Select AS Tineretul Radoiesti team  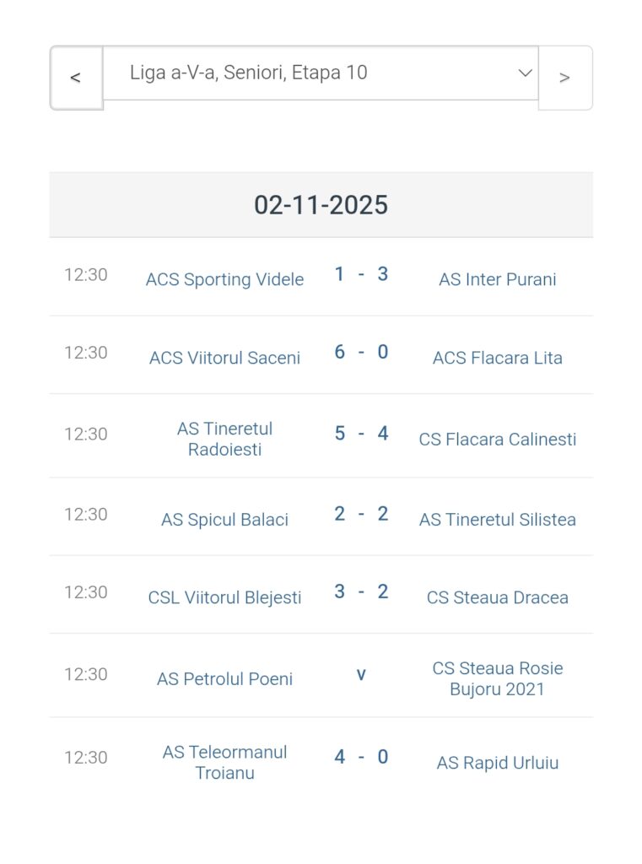224,439
